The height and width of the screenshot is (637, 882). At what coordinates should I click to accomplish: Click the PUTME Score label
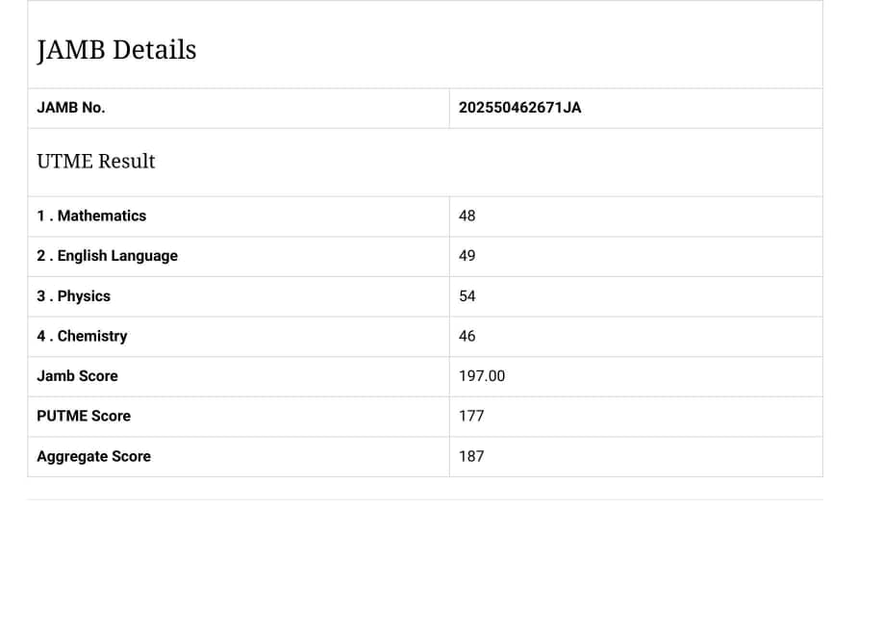(84, 416)
